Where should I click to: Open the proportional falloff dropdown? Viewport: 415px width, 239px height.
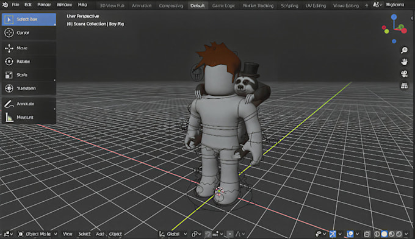[x=240, y=234]
